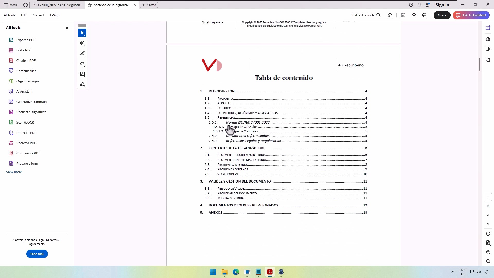Show hidden system tray icons
This screenshot has width=494, height=278.
[x=453, y=272]
